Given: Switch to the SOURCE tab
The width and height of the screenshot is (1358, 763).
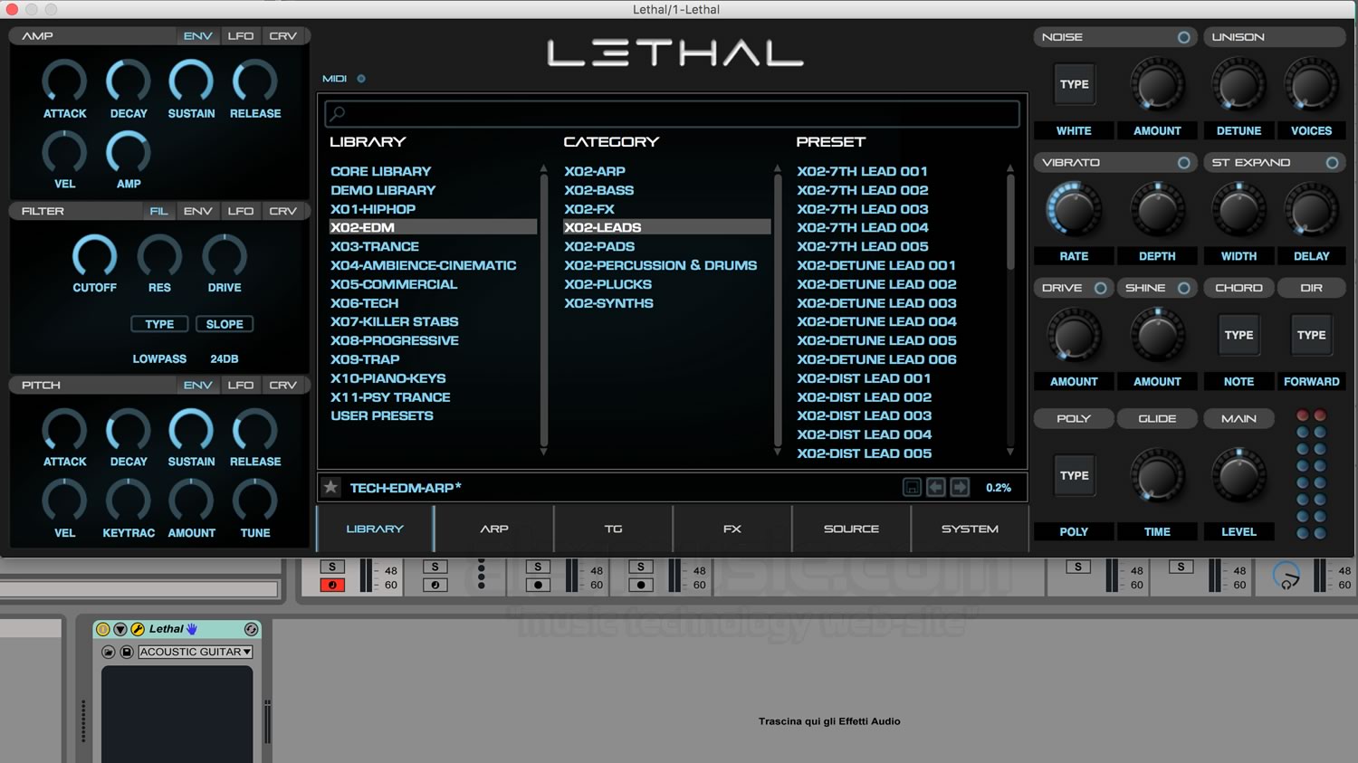Looking at the screenshot, I should pyautogui.click(x=851, y=529).
